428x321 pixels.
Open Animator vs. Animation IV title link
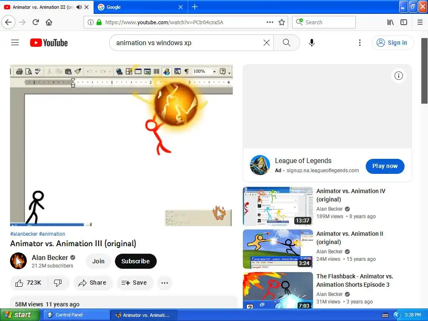351,195
